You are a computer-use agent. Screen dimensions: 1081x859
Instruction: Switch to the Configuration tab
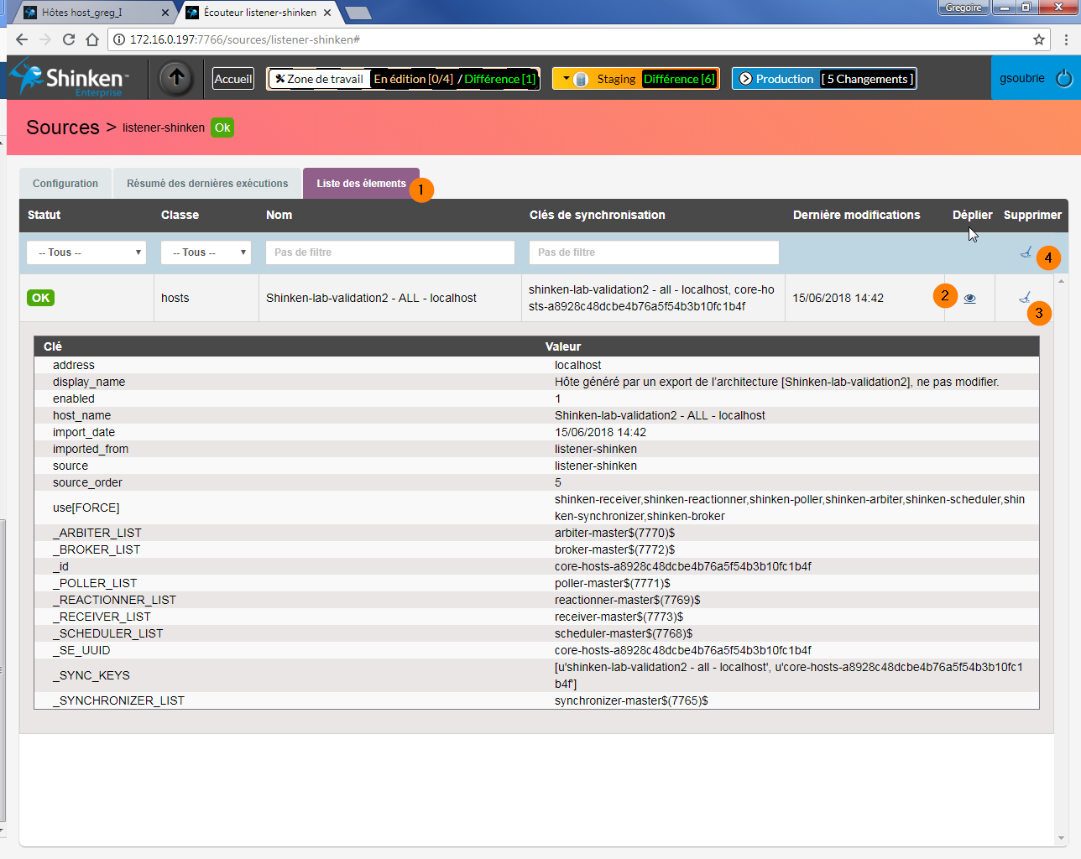pyautogui.click(x=65, y=184)
